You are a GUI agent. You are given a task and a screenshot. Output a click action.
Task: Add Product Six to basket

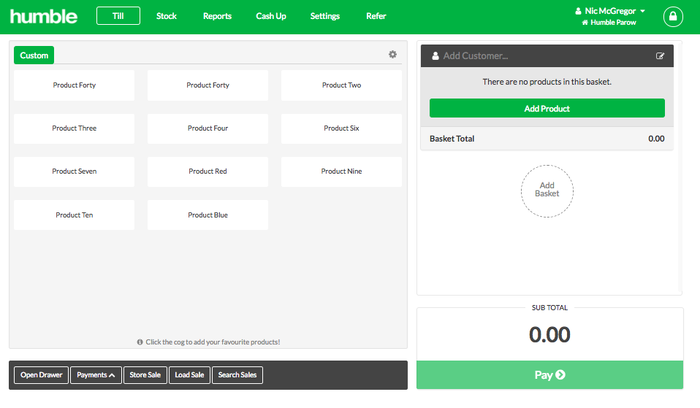[341, 128]
